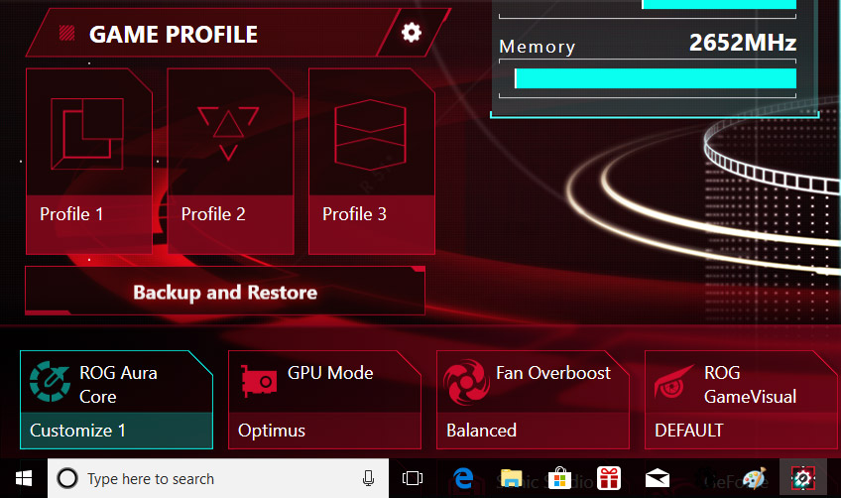The width and height of the screenshot is (841, 498).
Task: Click the 2652MHz memory value
Action: 743,43
